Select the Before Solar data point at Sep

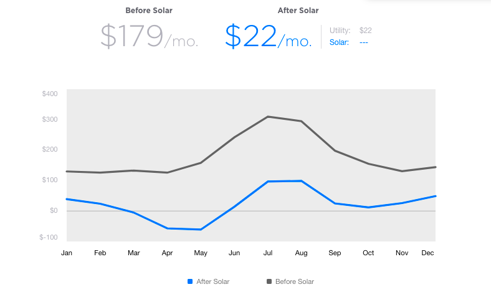(335, 150)
